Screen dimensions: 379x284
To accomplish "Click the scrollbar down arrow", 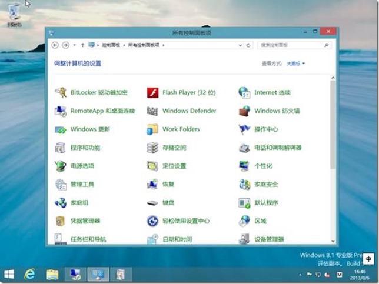I will coord(333,241).
